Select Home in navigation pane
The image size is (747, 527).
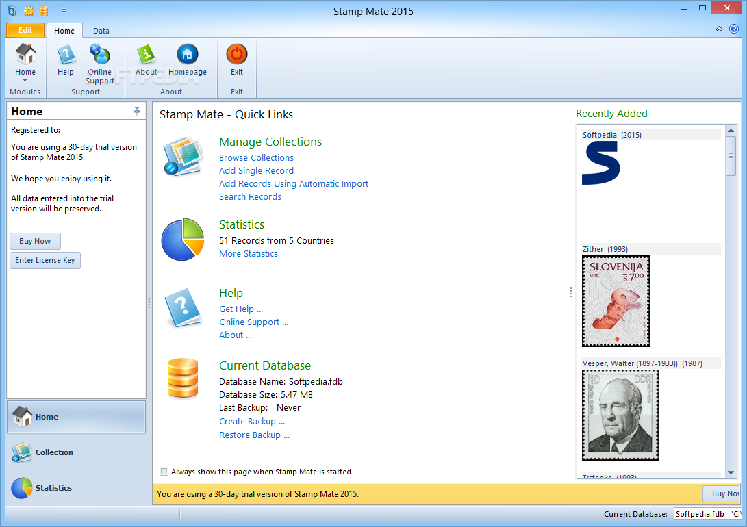pyautogui.click(x=76, y=417)
